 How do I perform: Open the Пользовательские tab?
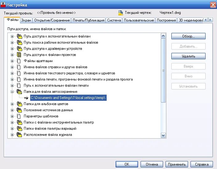(x=139, y=20)
